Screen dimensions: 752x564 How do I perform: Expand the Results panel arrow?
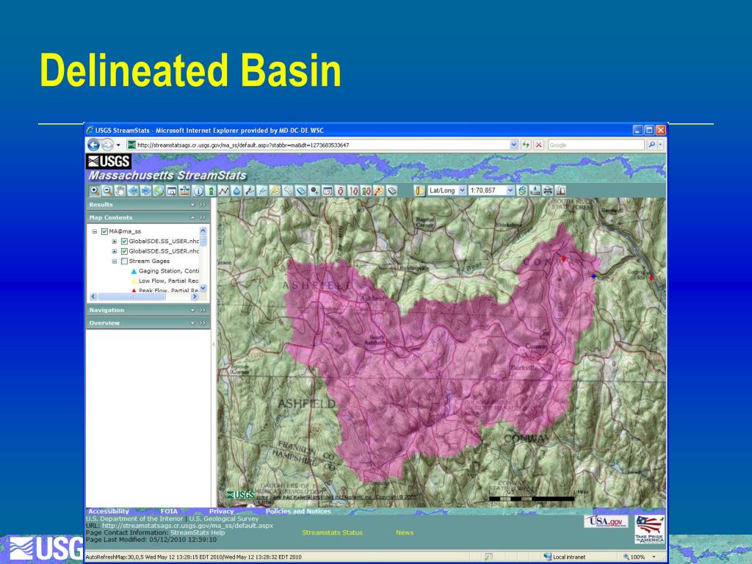[193, 205]
